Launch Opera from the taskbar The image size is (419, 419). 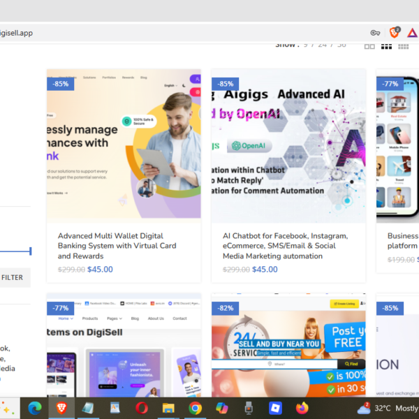142,409
